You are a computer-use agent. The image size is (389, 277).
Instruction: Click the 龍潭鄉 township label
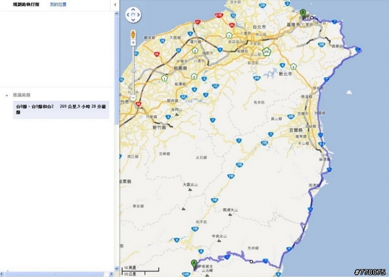click(x=180, y=84)
